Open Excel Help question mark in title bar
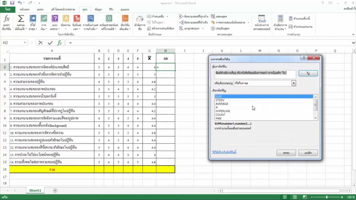 [323, 3]
